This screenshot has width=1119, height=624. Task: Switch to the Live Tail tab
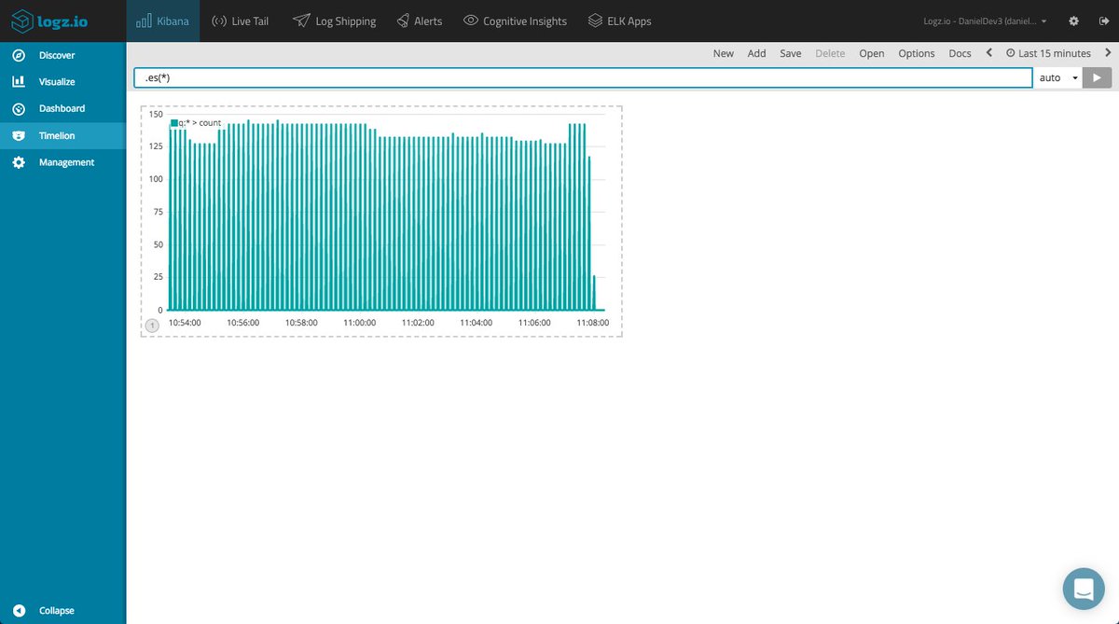(241, 21)
